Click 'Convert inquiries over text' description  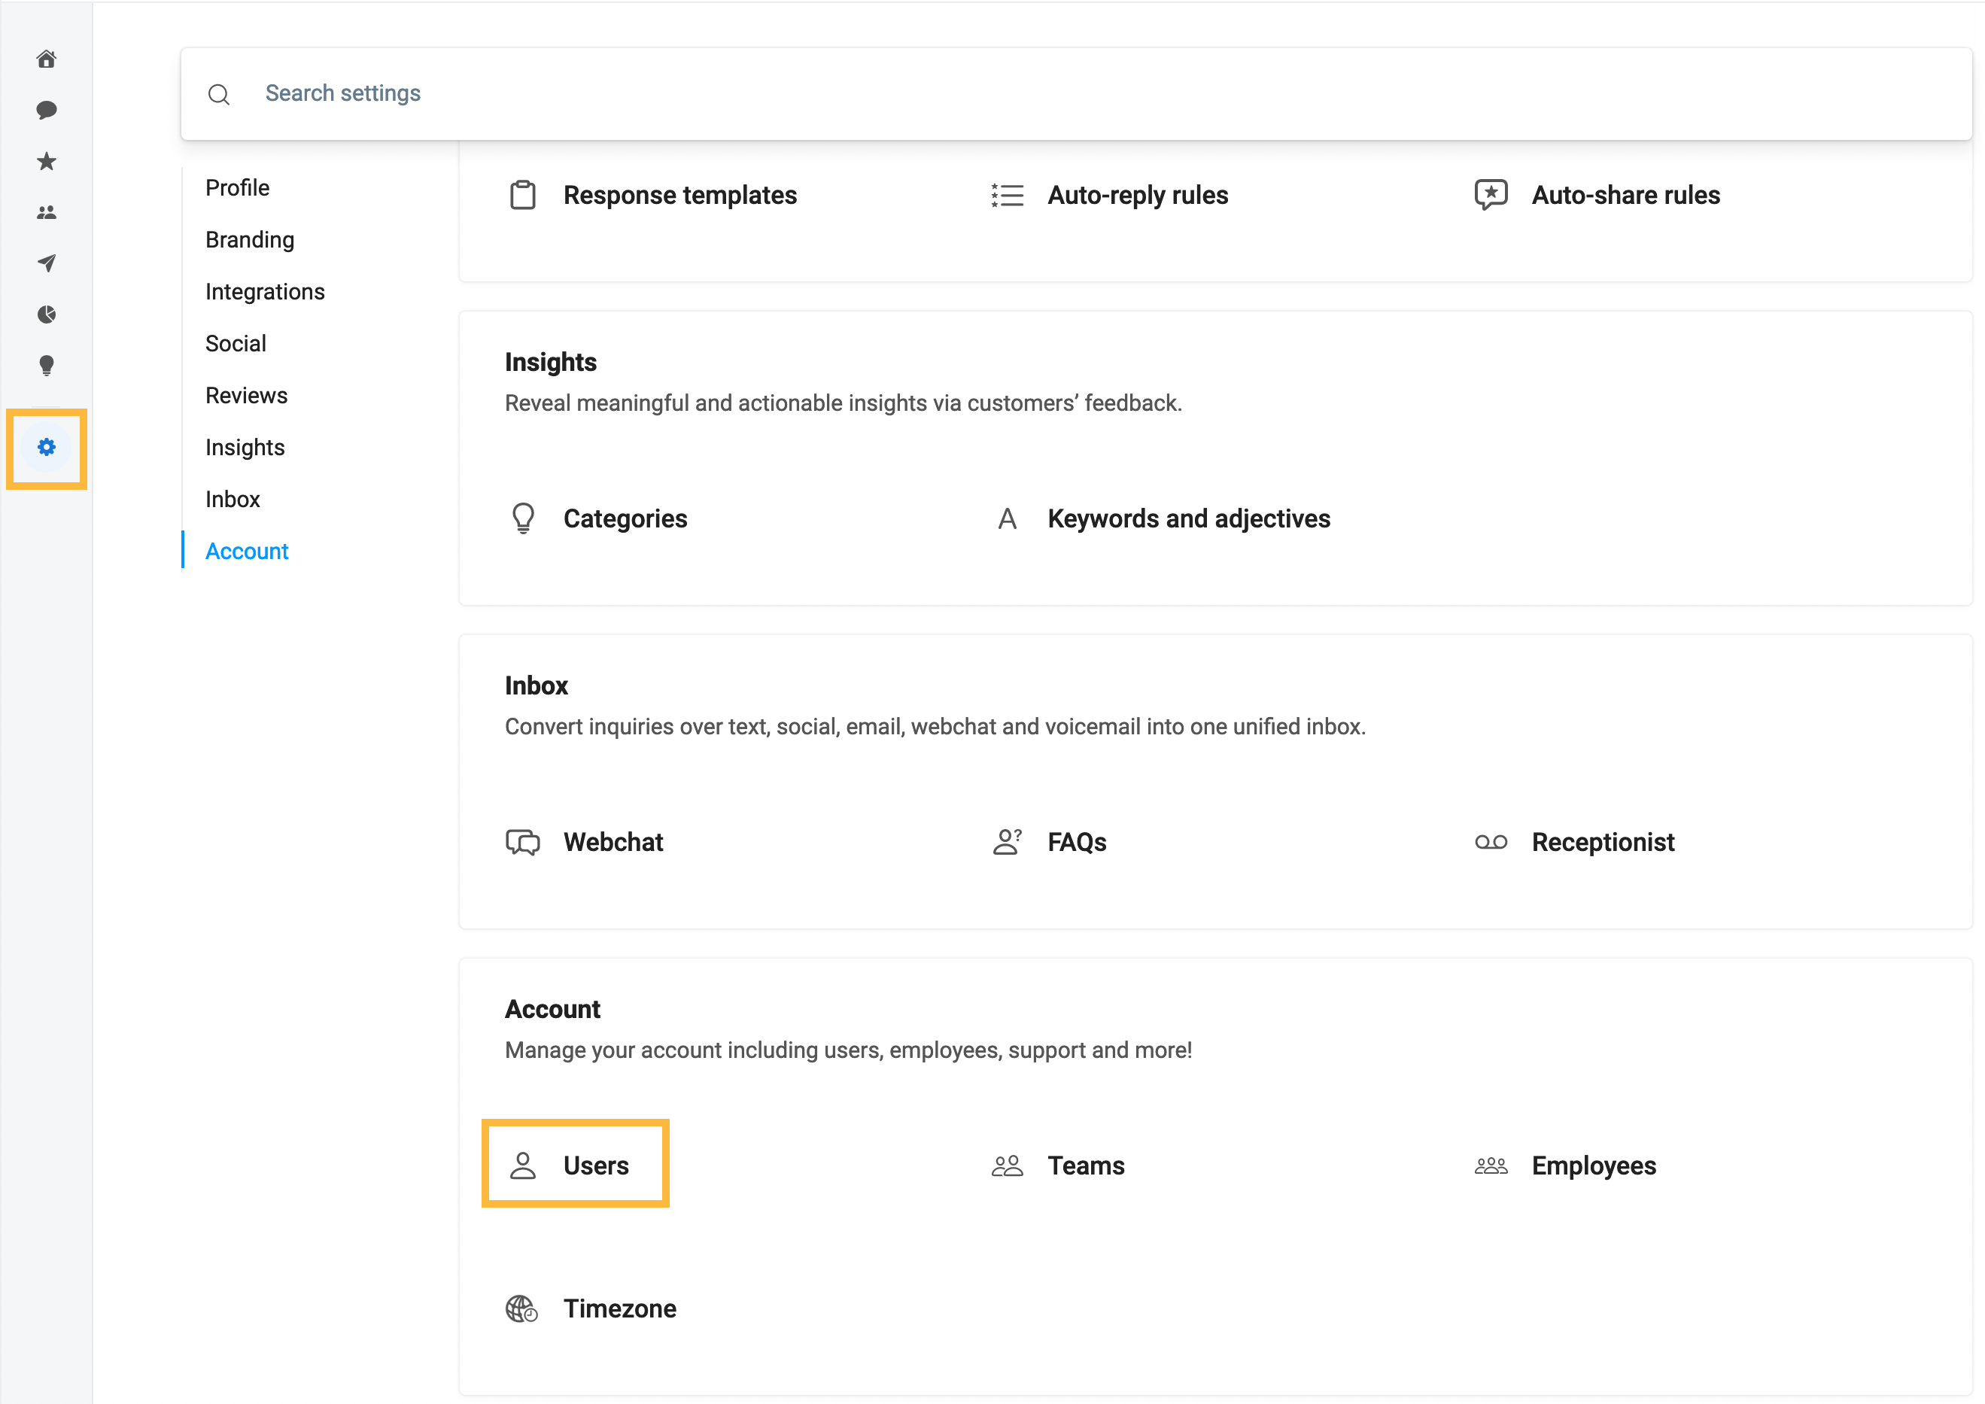point(935,726)
